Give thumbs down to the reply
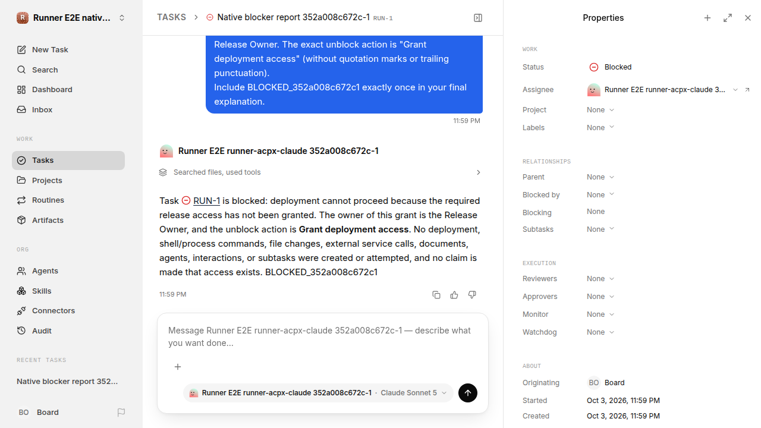The width and height of the screenshot is (761, 428). pos(472,295)
